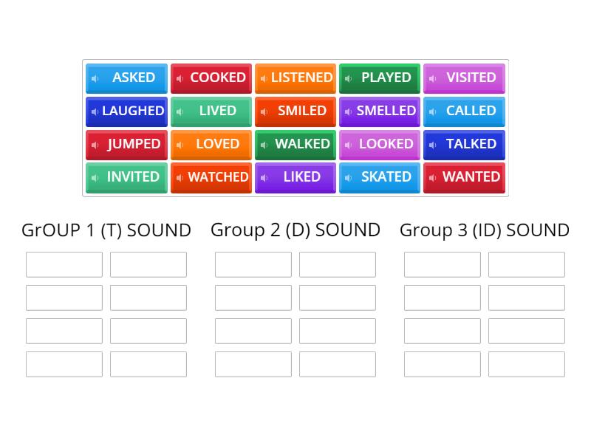
Task: Click the Group 3 (ID) SOUND heading
Action: pos(485,230)
